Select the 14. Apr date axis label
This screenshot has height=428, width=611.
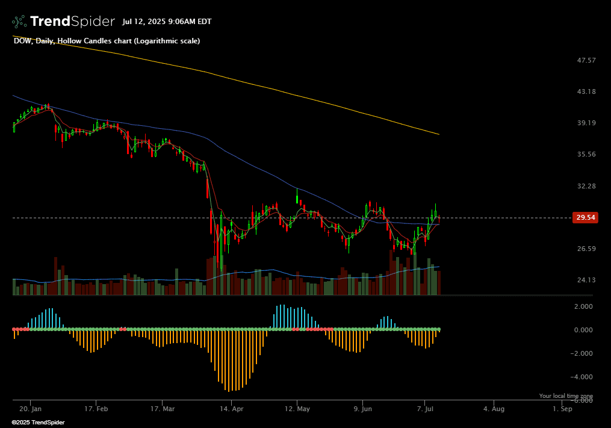pos(232,408)
